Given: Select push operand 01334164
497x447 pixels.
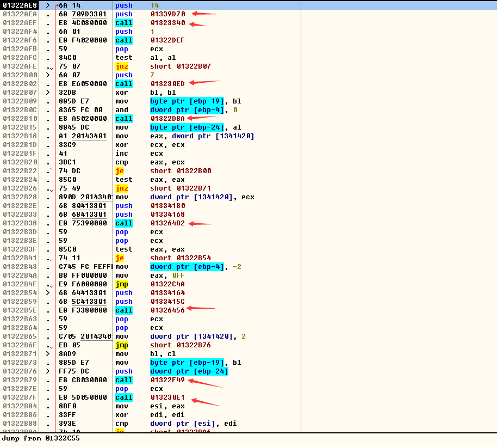Looking at the screenshot, I should coord(167,293).
